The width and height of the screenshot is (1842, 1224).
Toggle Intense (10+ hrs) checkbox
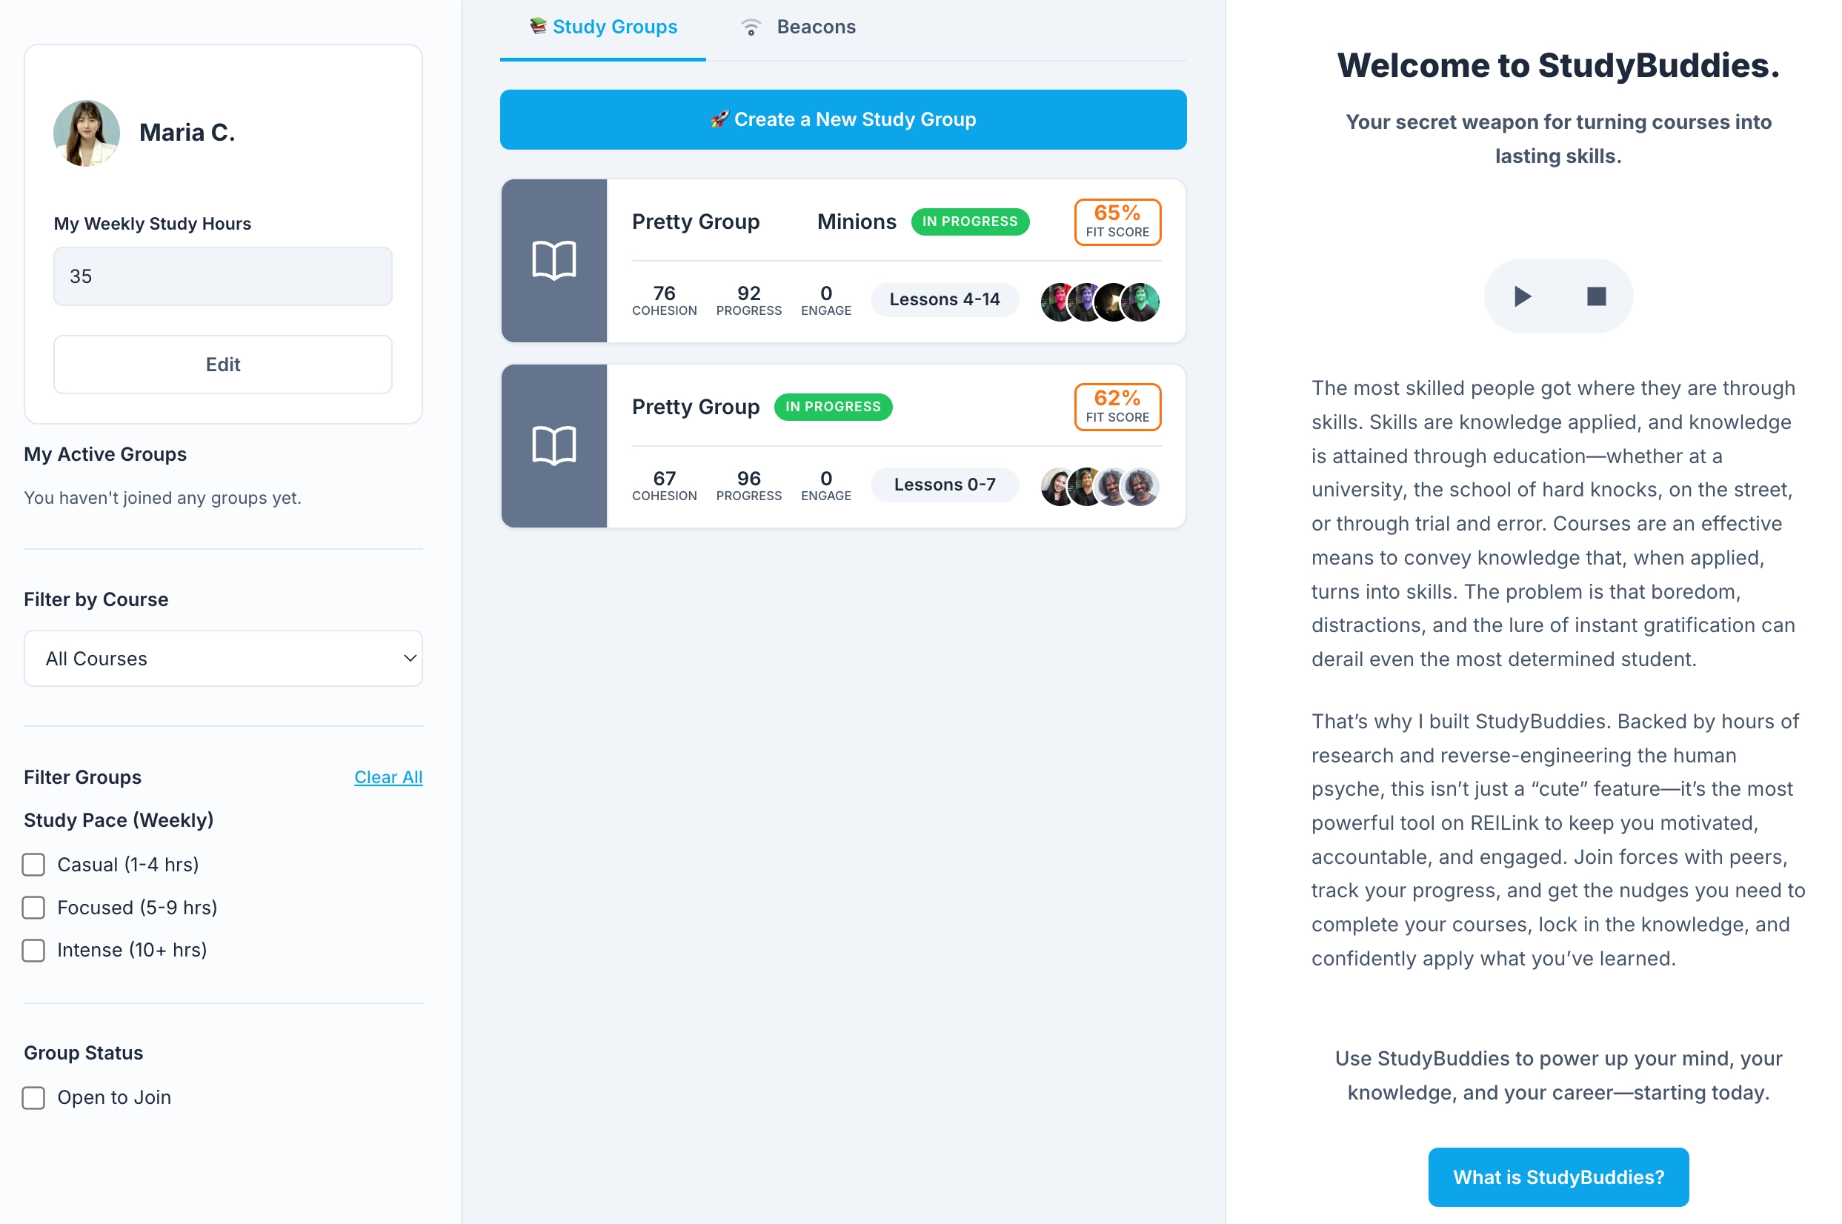point(33,951)
